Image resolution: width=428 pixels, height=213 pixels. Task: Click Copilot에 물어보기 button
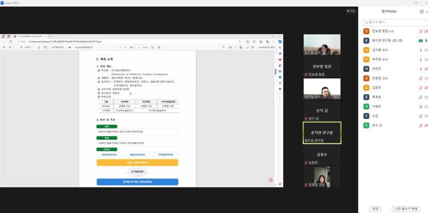pos(84,47)
